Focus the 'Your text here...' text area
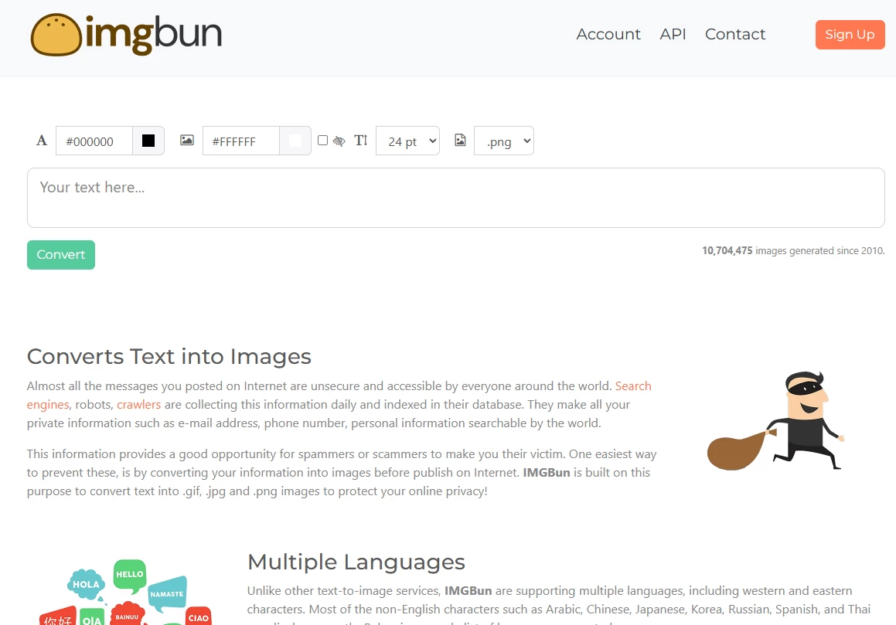This screenshot has height=625, width=896. point(455,198)
